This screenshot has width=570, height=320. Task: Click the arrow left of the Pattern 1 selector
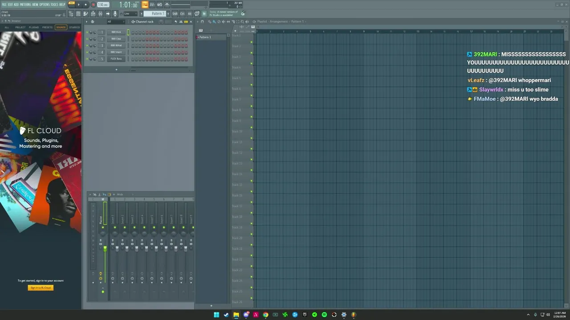pos(141,14)
